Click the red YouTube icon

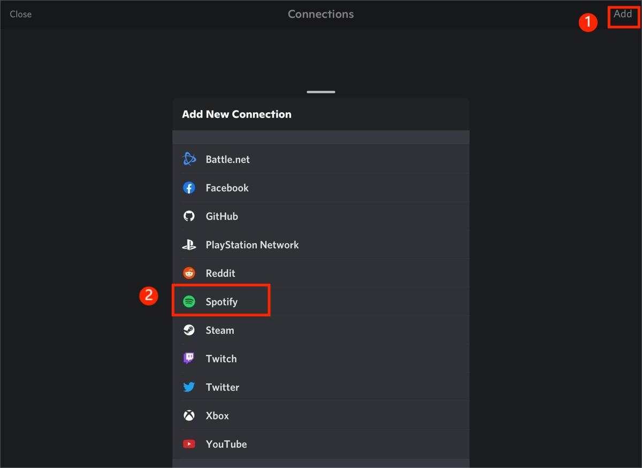(x=189, y=444)
